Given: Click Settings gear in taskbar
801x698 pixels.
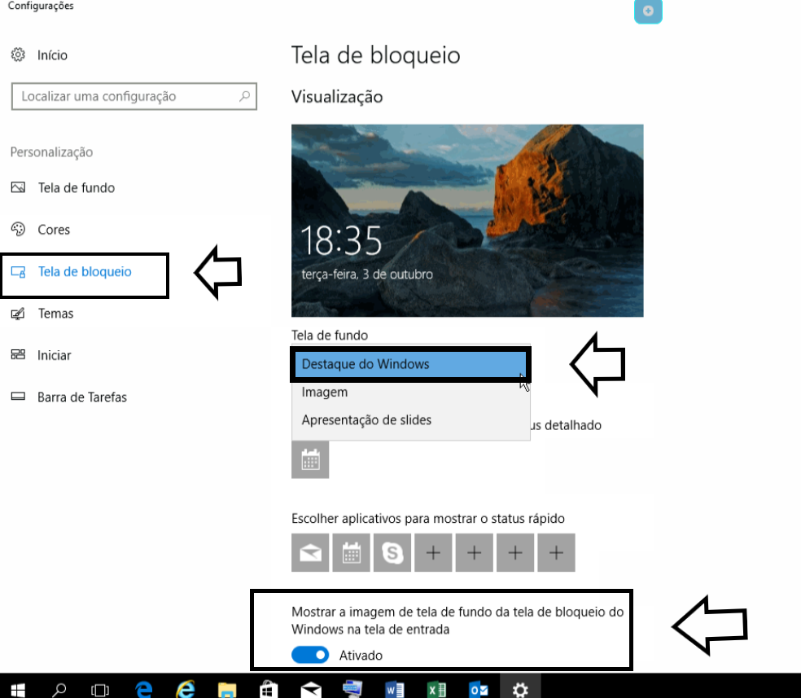Looking at the screenshot, I should click(x=520, y=690).
